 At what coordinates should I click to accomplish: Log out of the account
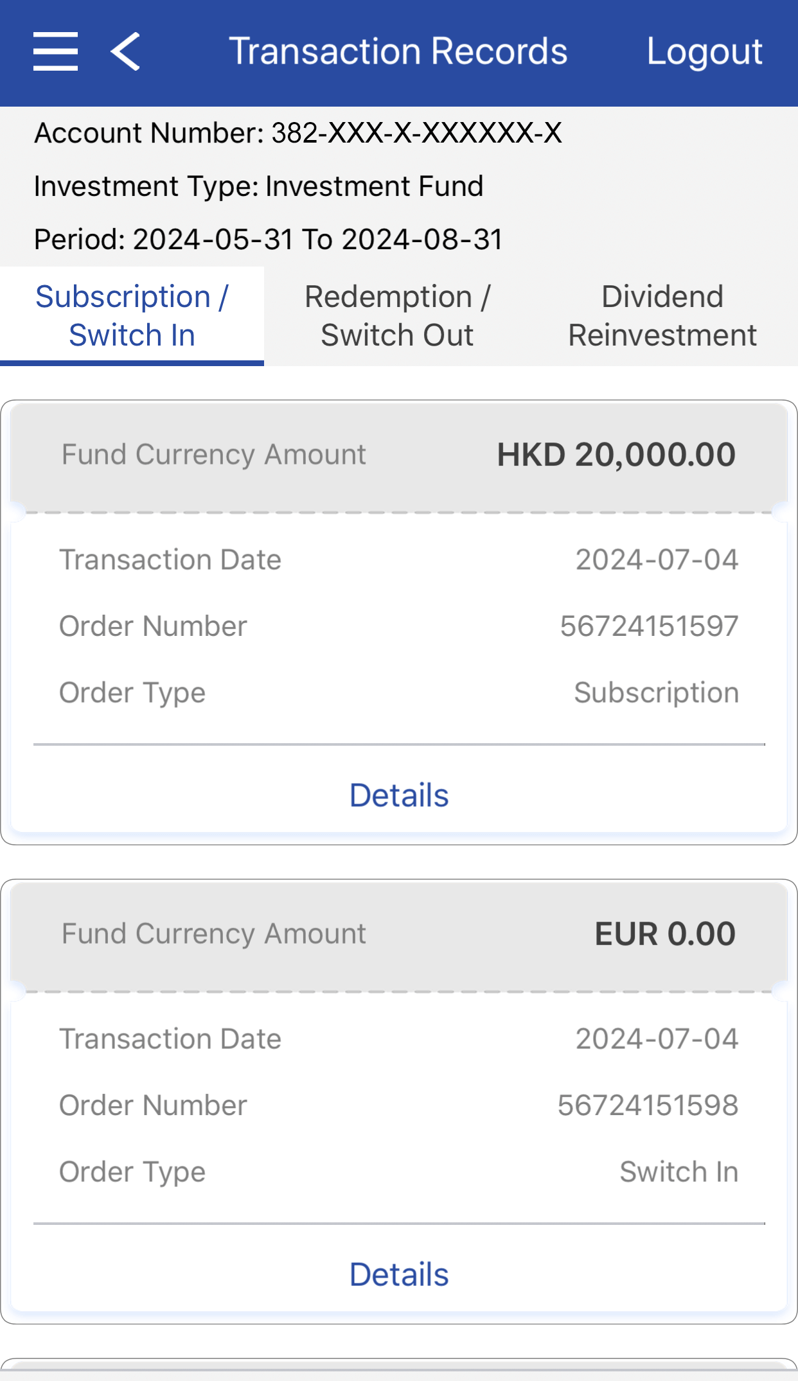[x=704, y=51]
